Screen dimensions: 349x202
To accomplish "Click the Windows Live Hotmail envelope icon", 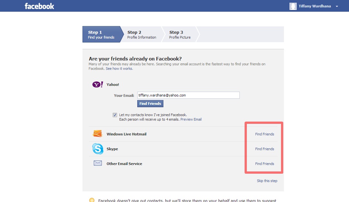I will point(98,133).
